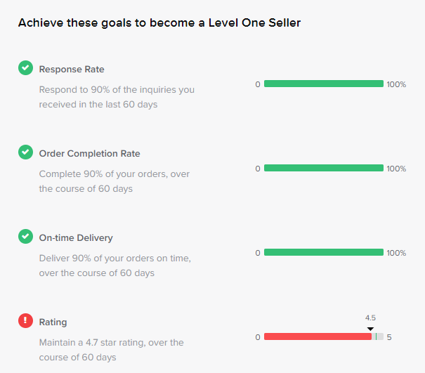Click the maximum value 5 beside rating bar
The height and width of the screenshot is (373, 425).
(x=389, y=337)
